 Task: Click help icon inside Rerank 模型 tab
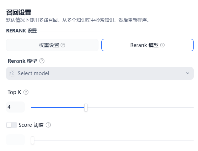[x=162, y=45]
